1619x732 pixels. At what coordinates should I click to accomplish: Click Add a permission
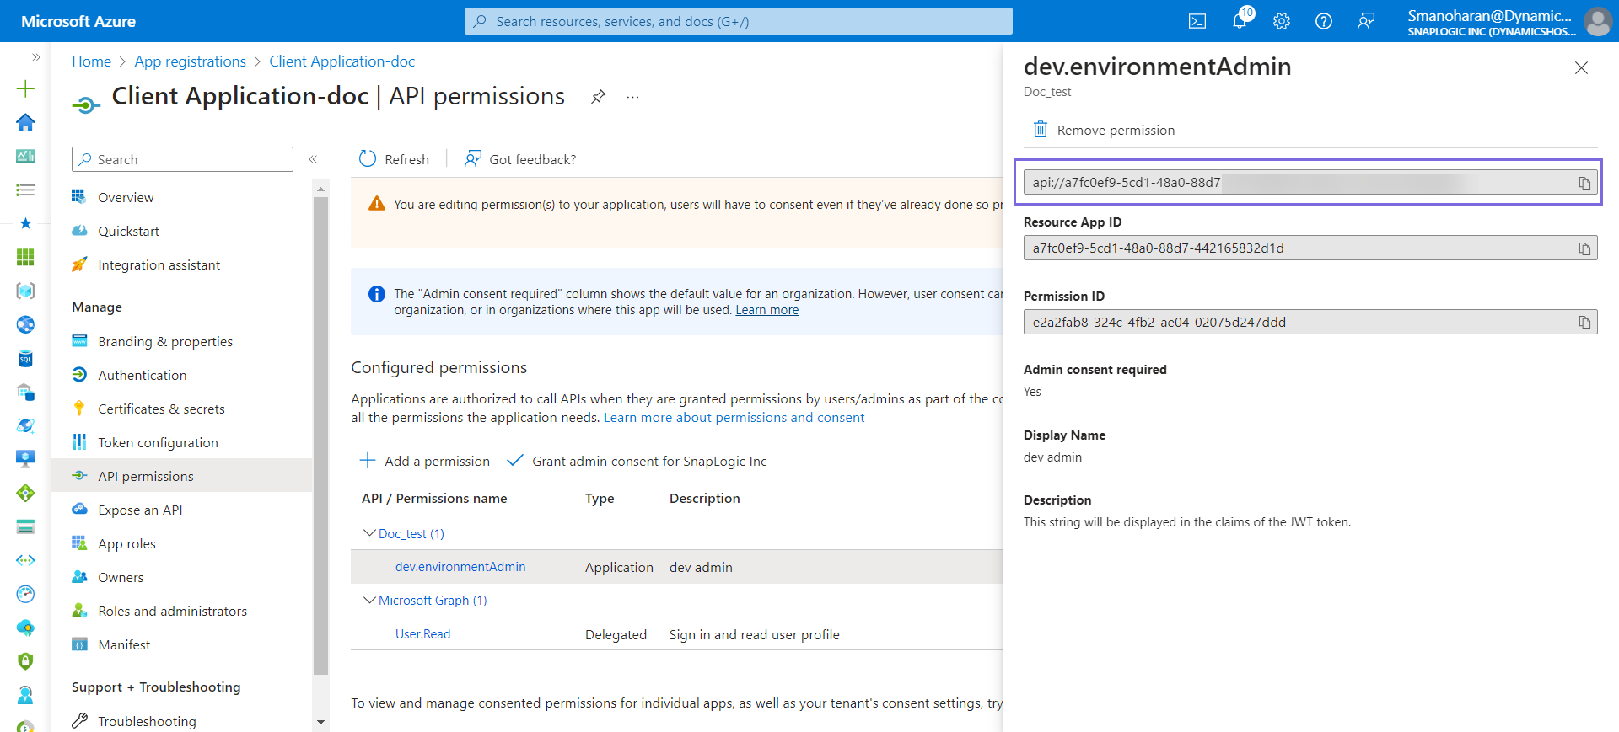click(425, 461)
